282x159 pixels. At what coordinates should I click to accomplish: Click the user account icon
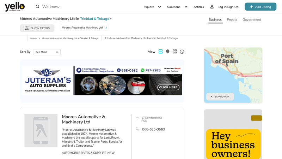(x=212, y=7)
